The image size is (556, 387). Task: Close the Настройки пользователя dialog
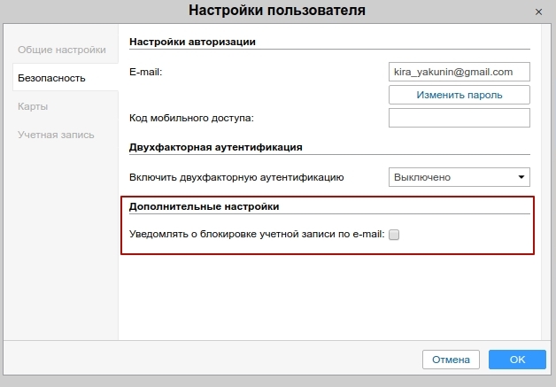(x=538, y=12)
